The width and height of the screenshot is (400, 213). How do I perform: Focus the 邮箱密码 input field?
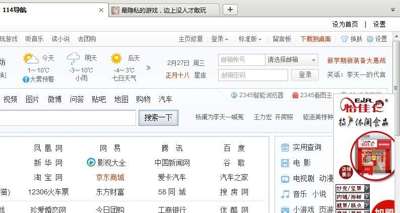253,75
